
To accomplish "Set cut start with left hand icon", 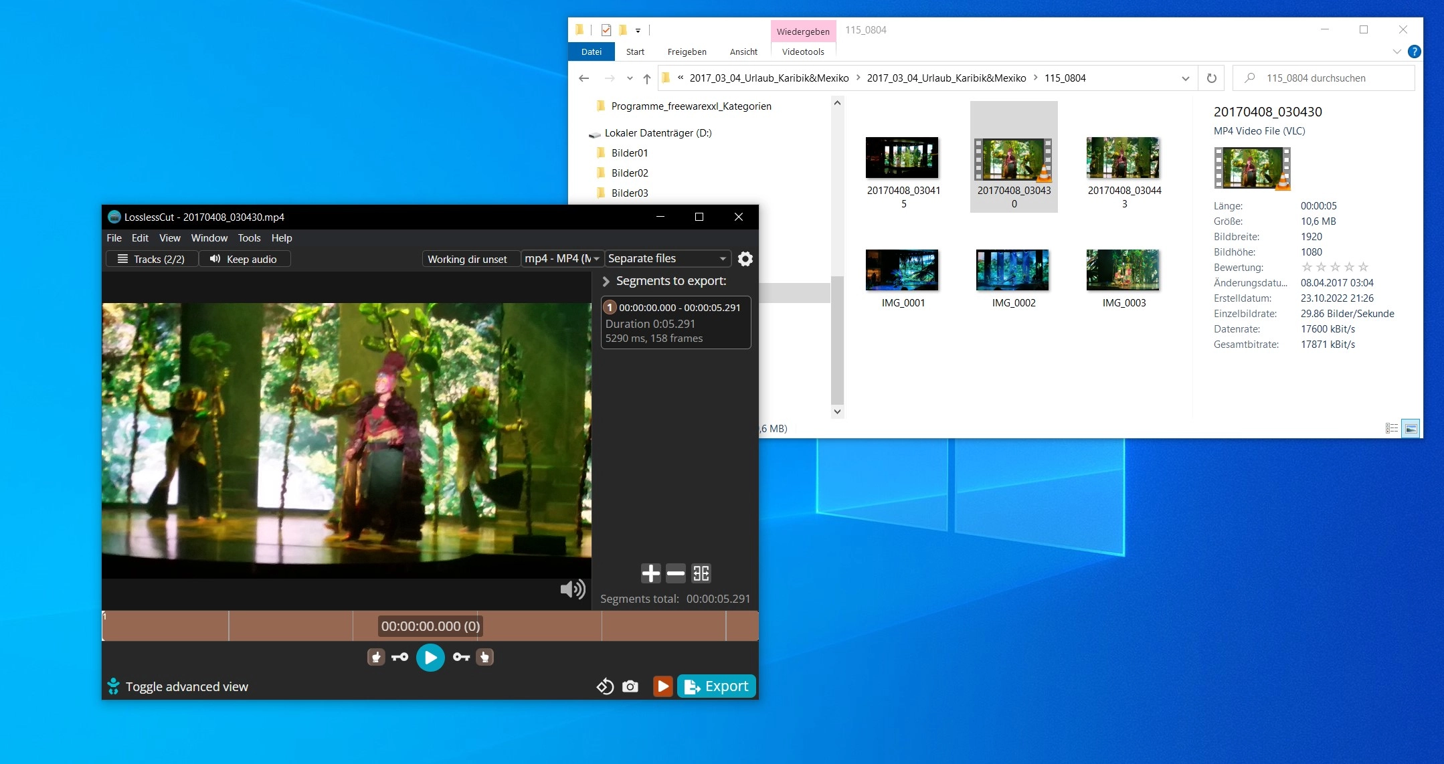I will click(376, 657).
